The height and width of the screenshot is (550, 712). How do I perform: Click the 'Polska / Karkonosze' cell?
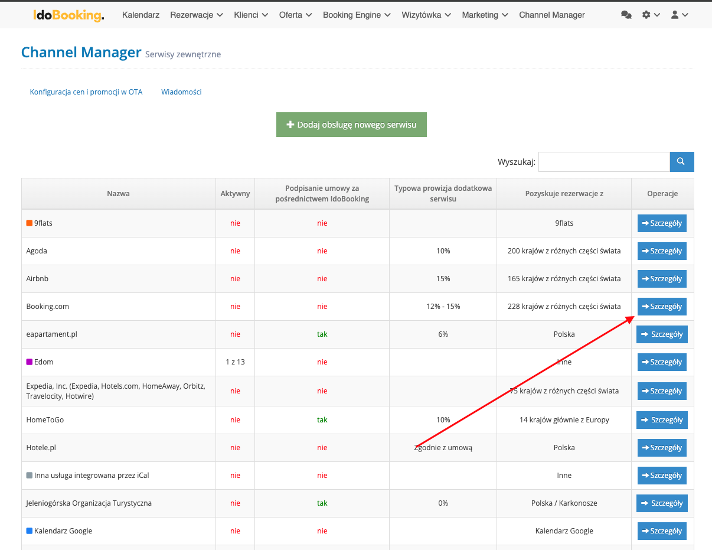click(x=564, y=503)
